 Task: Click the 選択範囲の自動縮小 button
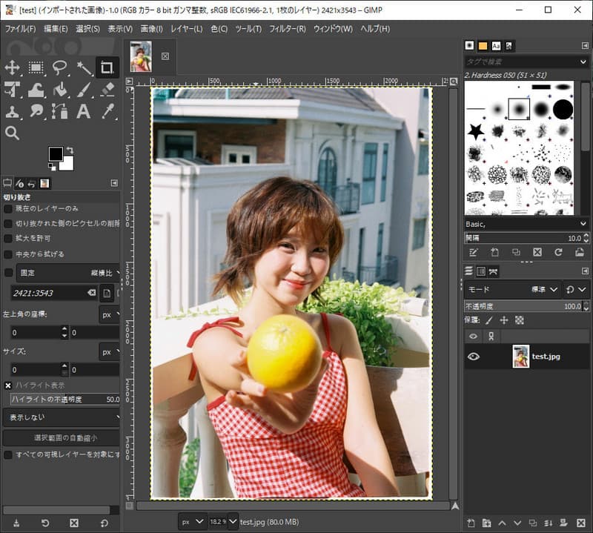[x=61, y=438]
